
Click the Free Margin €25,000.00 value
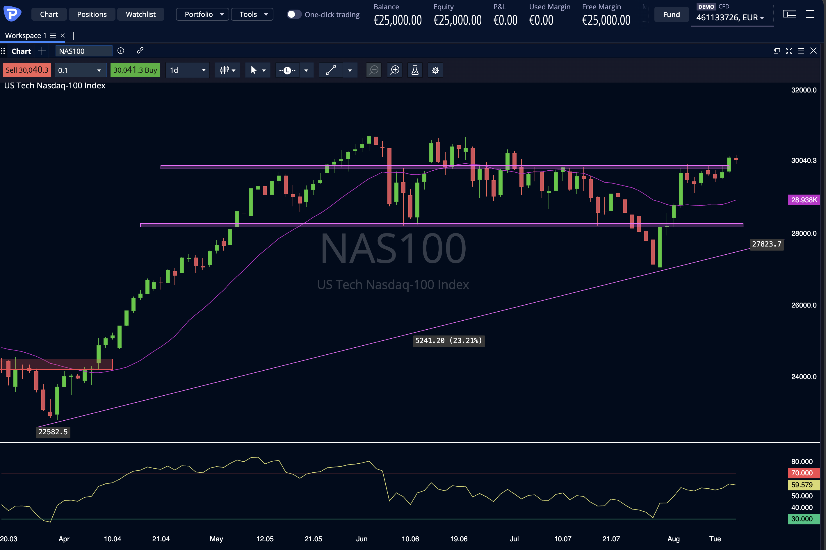606,20
